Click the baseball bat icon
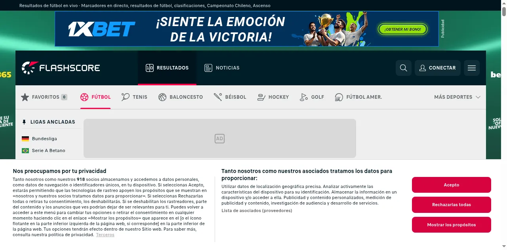This screenshot has height=250, width=507. coord(218,97)
